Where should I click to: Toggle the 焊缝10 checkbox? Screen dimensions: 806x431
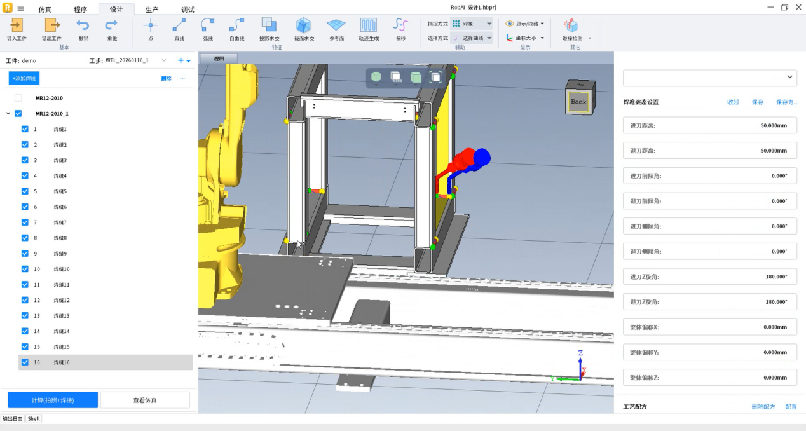pyautogui.click(x=25, y=269)
